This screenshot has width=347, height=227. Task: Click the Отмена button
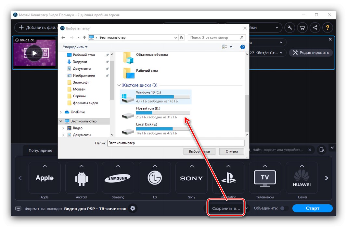232,151
